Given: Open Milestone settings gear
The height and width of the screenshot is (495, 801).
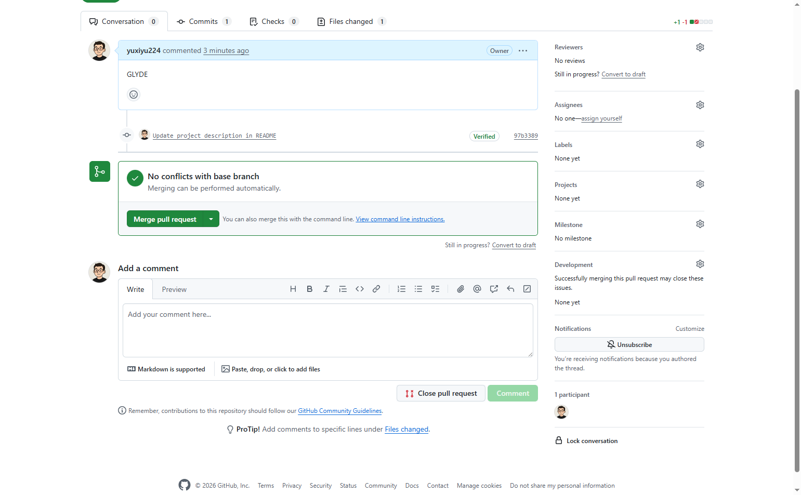Looking at the screenshot, I should click(700, 224).
